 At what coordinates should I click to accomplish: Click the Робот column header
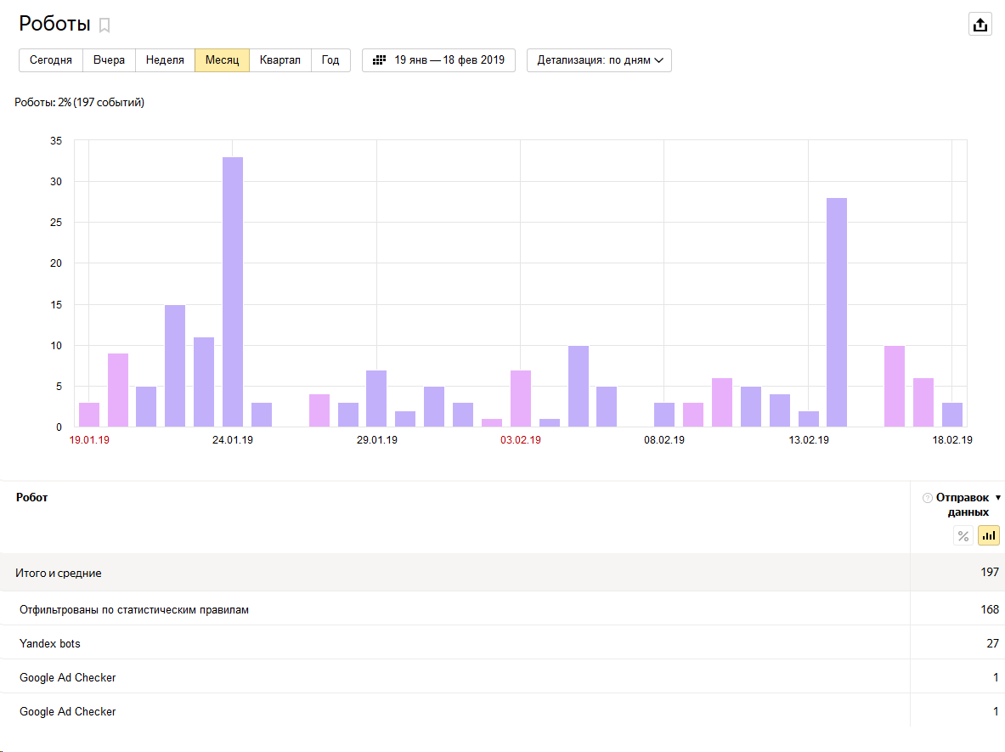[x=32, y=498]
